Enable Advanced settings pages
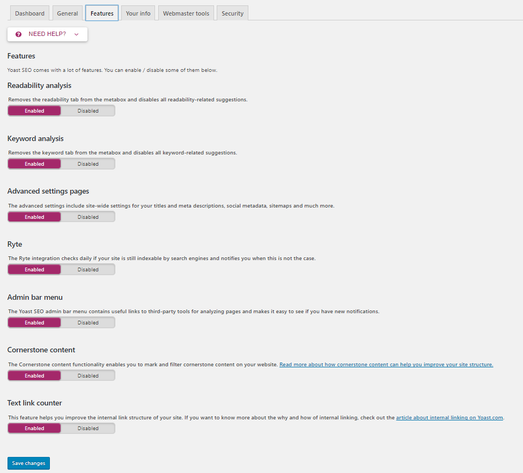The height and width of the screenshot is (473, 523). pyautogui.click(x=34, y=217)
